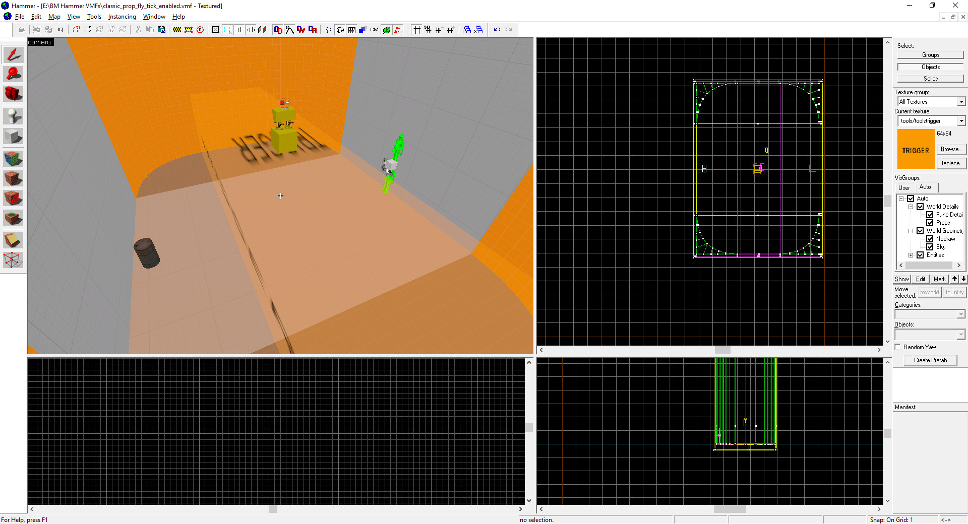
Task: Pick the Block creation tool
Action: 13,137
